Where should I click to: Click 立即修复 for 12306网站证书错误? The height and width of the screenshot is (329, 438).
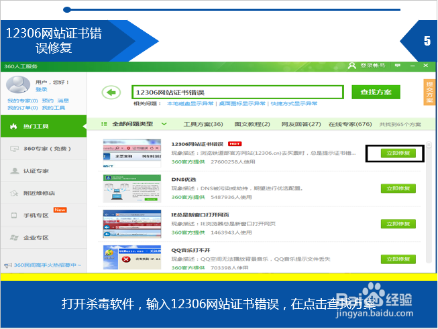coord(398,153)
